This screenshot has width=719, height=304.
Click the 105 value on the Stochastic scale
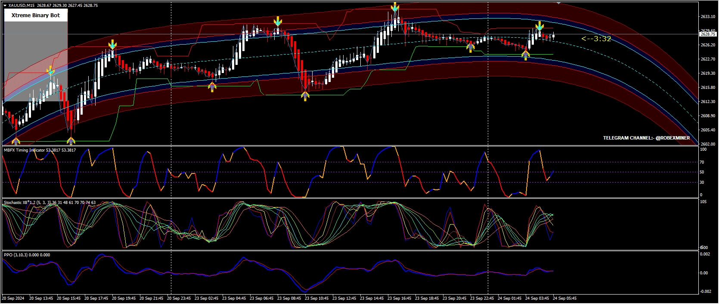point(703,201)
